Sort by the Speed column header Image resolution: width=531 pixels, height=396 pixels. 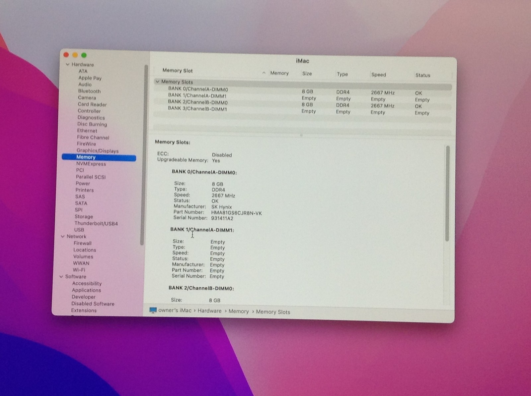(x=379, y=75)
